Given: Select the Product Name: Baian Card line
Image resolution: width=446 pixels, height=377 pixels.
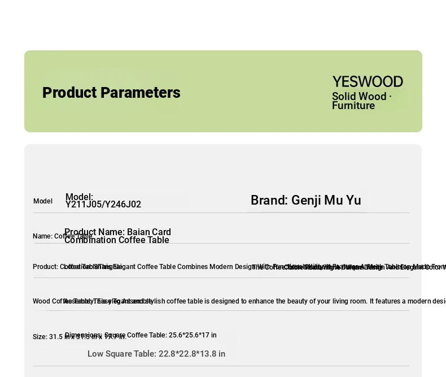Looking at the screenshot, I should [118, 232].
